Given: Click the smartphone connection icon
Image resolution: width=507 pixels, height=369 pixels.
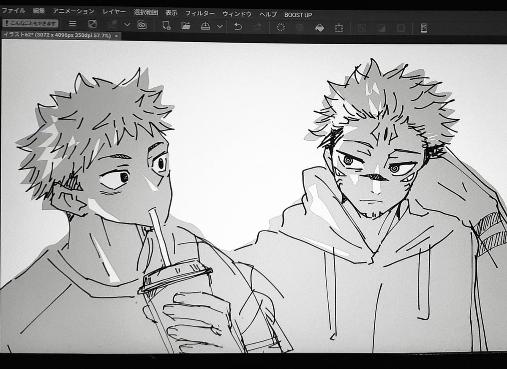Looking at the screenshot, I should [424, 28].
